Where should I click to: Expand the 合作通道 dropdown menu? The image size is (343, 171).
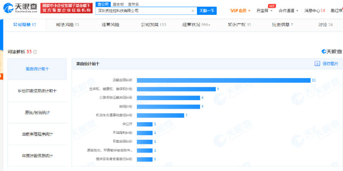tap(289, 11)
